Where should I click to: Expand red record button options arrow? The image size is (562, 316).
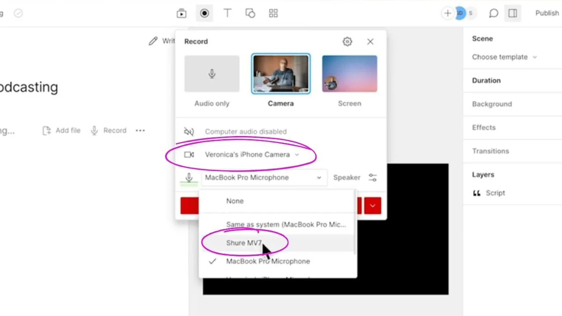(373, 205)
